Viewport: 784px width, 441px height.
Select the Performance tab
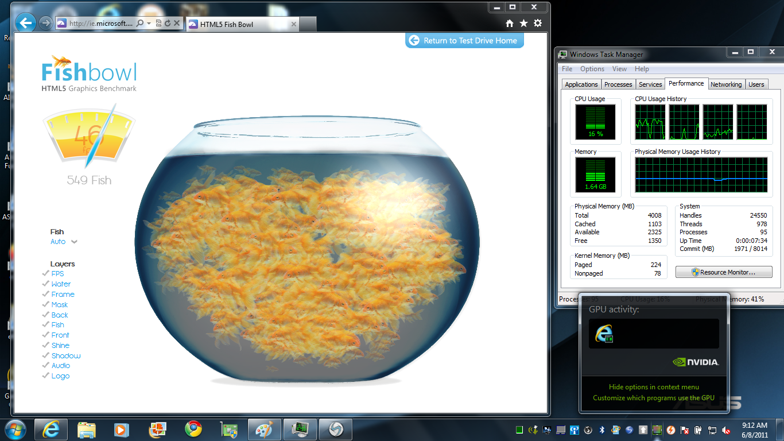686,84
